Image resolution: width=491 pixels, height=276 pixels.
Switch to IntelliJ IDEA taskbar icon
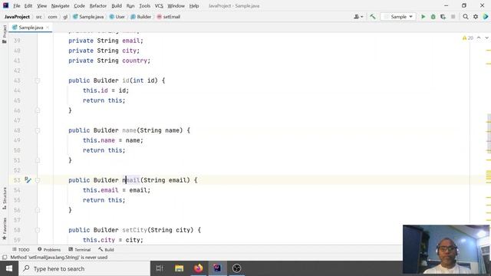[x=217, y=268]
